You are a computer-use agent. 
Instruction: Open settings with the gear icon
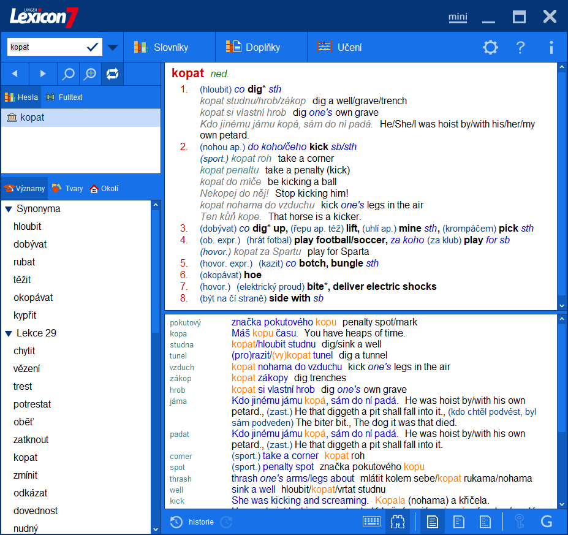[x=490, y=47]
